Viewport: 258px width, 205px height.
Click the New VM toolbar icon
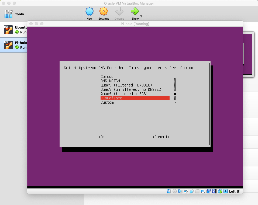click(89, 11)
